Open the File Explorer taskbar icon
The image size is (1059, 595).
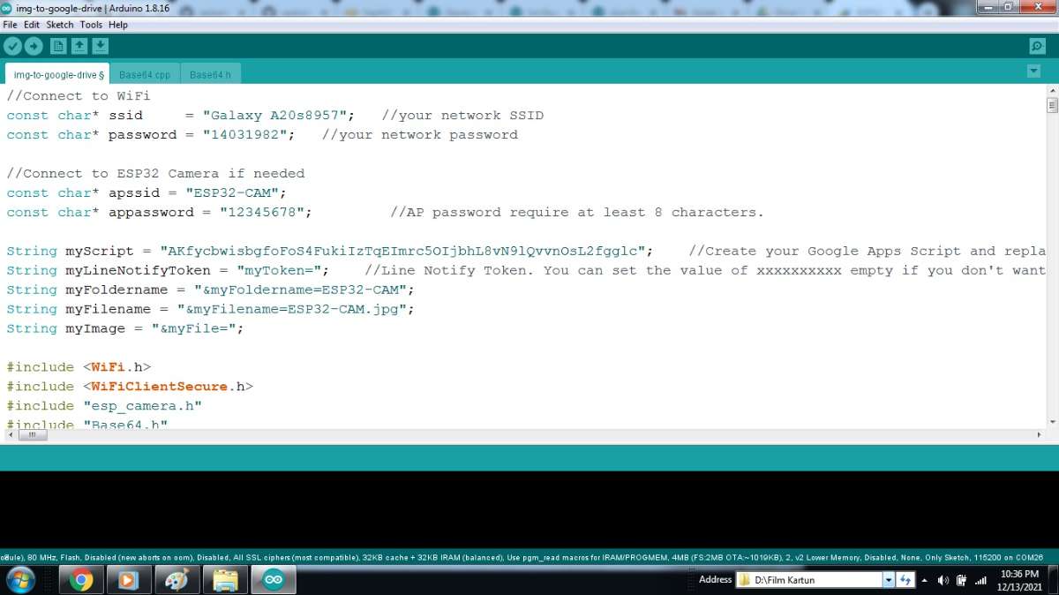pyautogui.click(x=225, y=580)
